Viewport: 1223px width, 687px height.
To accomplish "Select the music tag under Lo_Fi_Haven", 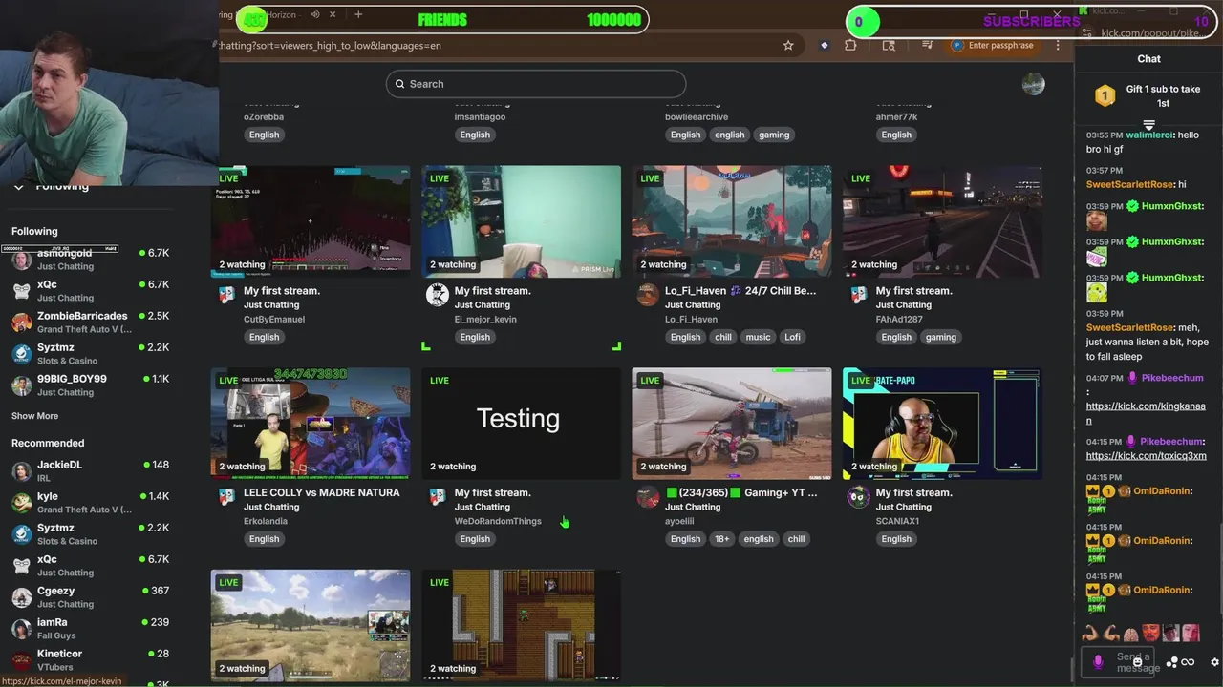I will [758, 337].
